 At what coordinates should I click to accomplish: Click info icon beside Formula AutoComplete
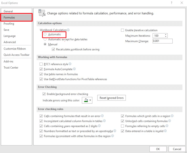click(75, 69)
